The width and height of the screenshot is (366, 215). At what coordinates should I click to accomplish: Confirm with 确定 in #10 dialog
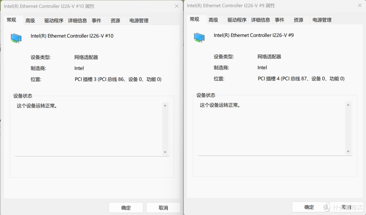(x=126, y=208)
